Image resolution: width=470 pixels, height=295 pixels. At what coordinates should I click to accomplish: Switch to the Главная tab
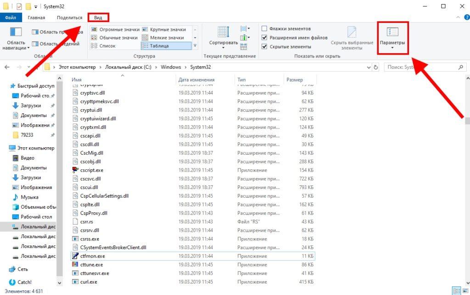pos(36,17)
